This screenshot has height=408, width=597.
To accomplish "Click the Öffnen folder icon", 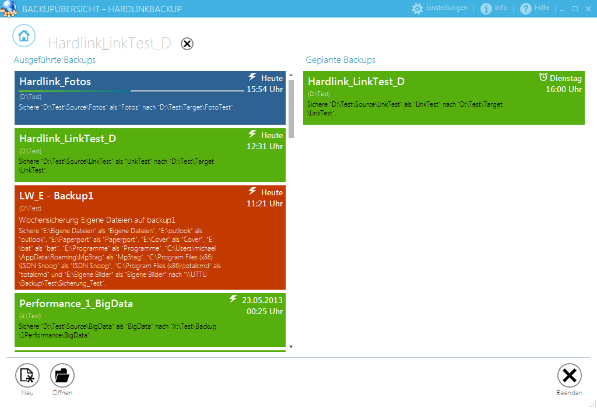I will click(62, 376).
